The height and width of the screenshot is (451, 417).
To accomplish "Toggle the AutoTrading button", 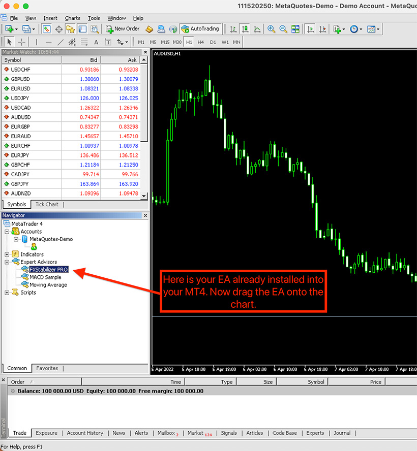I will 201,29.
